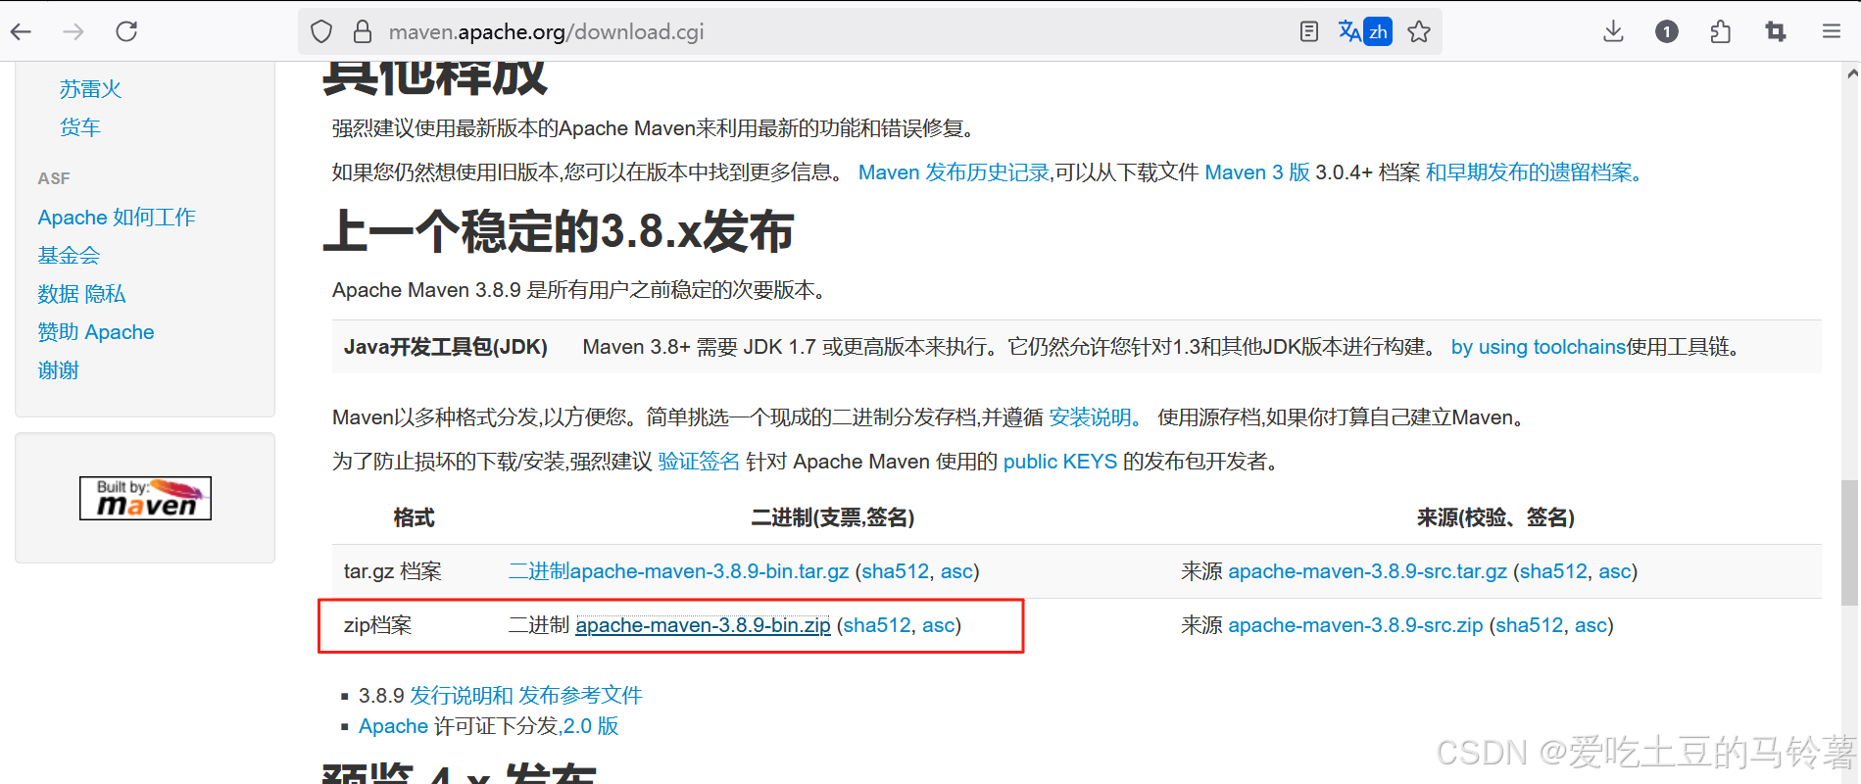Open sha512 for bin.zip
Image resolution: width=1861 pixels, height=784 pixels.
(877, 625)
